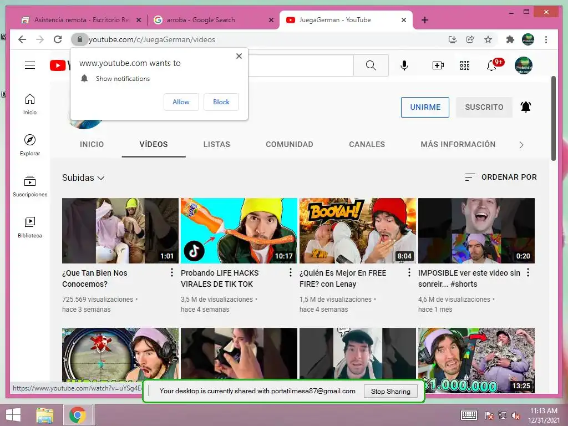
Task: Open the YouTube hamburger guide menu
Action: pyautogui.click(x=30, y=65)
